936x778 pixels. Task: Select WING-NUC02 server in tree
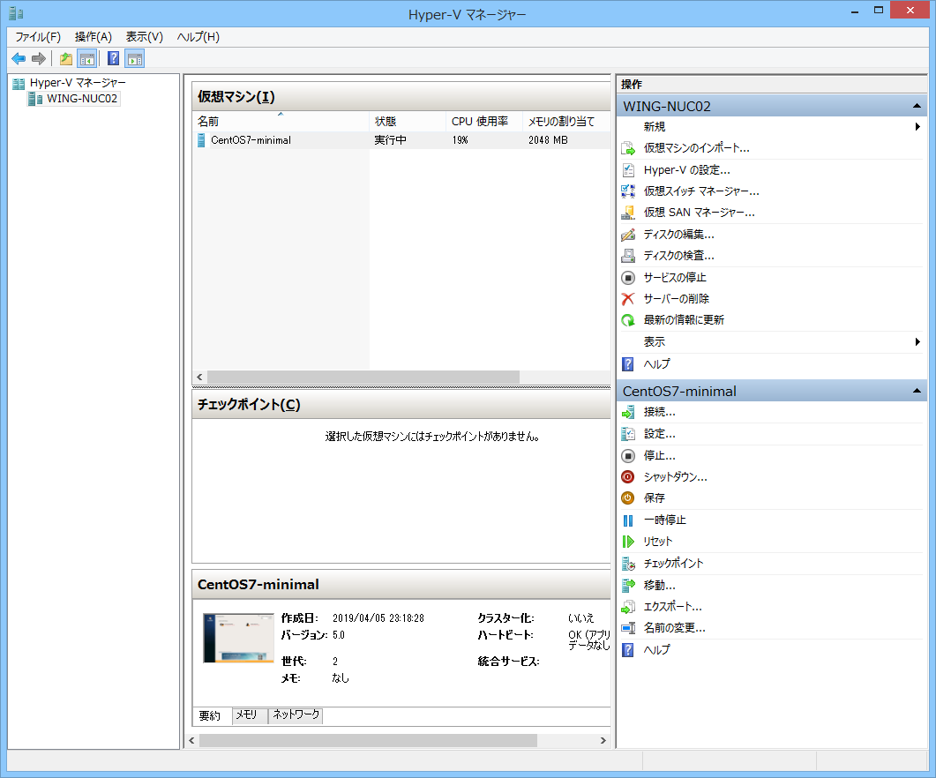tap(82, 99)
